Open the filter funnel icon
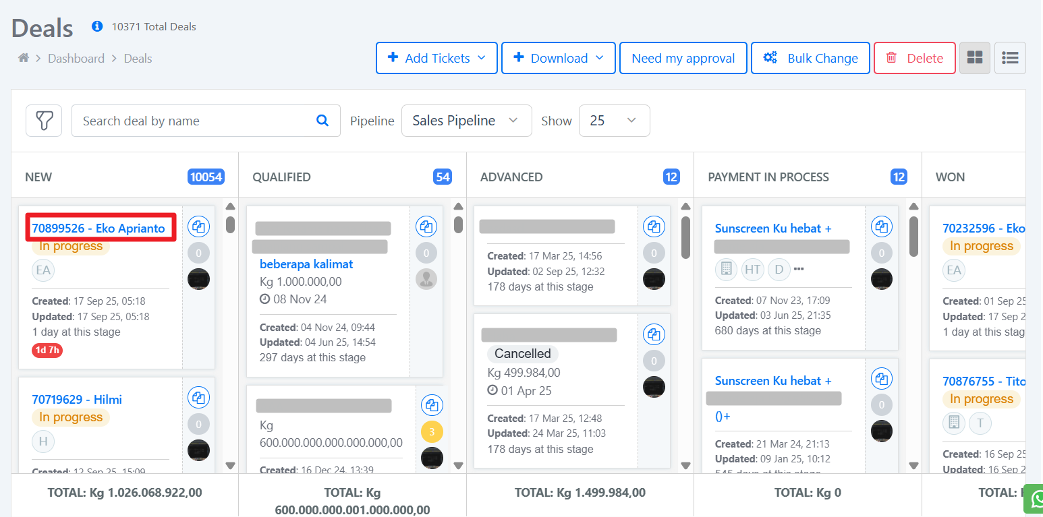Screen dimensions: 1043x517 pyautogui.click(x=44, y=121)
